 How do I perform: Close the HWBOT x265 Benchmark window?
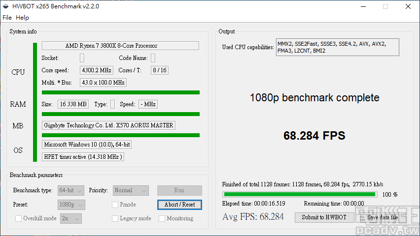(x=408, y=6)
